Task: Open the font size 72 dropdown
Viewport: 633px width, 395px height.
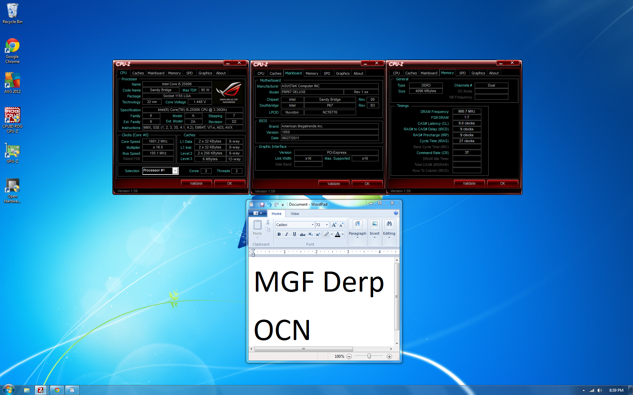Action: tap(327, 225)
